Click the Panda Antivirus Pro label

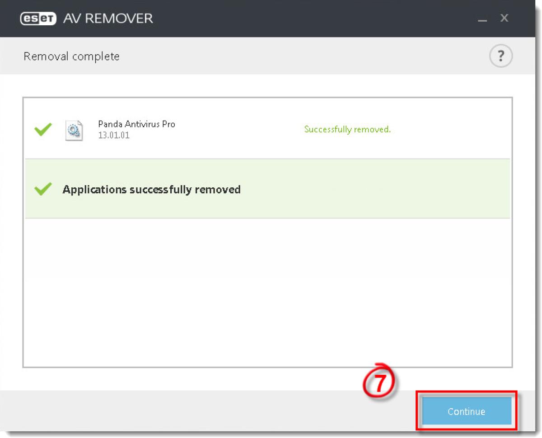click(136, 124)
